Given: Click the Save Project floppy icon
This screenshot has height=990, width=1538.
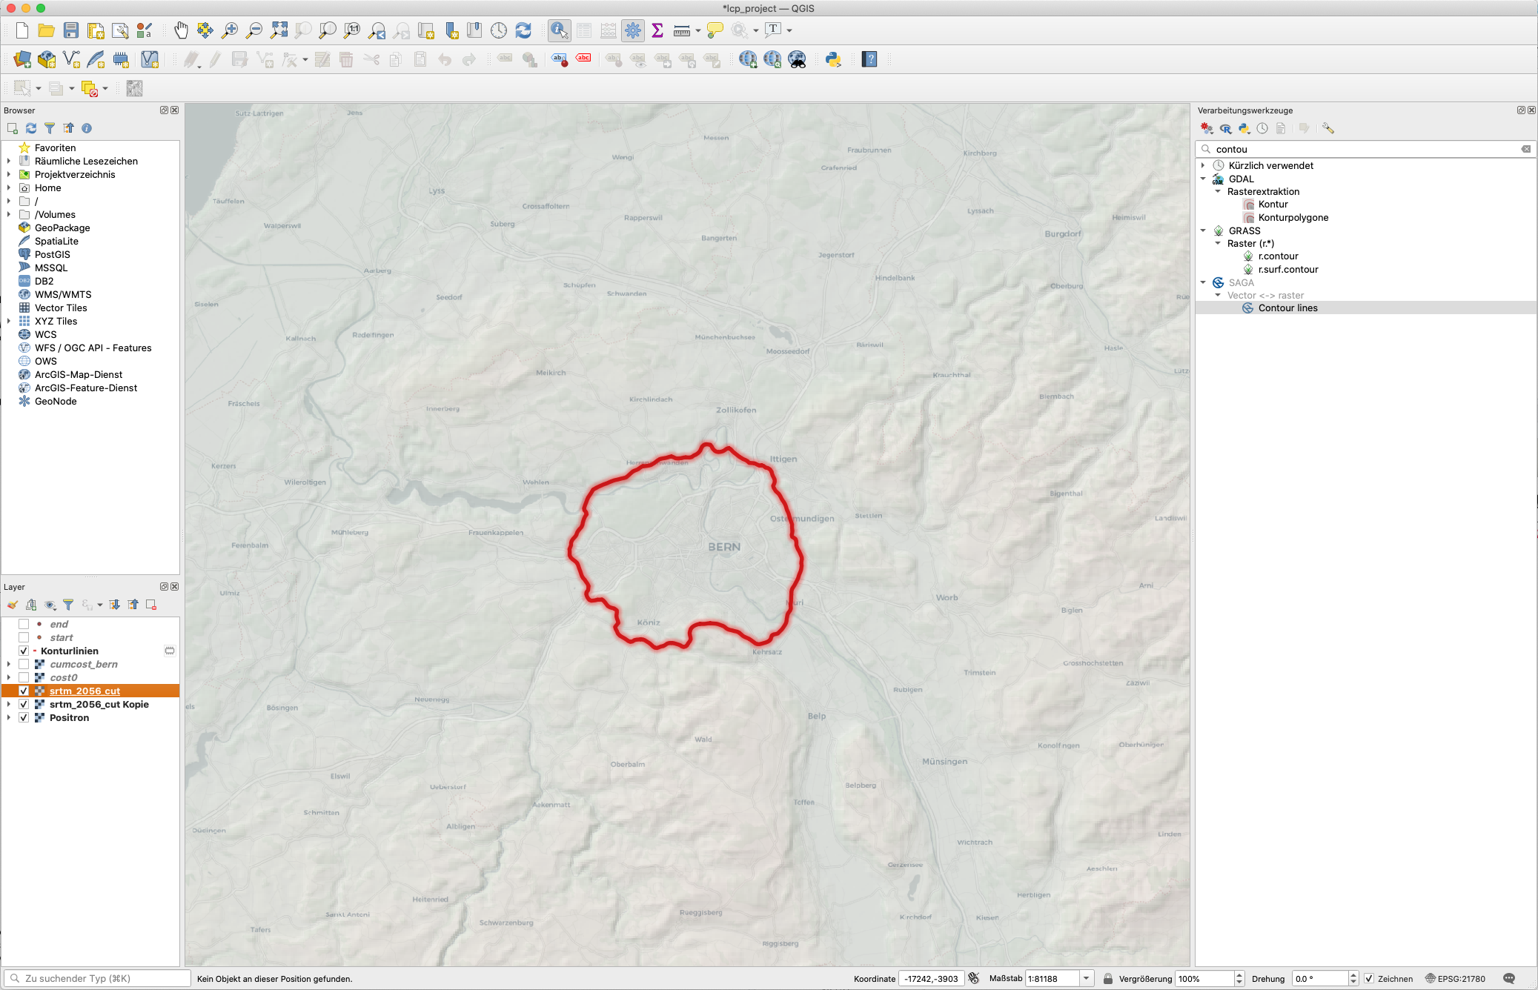Looking at the screenshot, I should [71, 30].
